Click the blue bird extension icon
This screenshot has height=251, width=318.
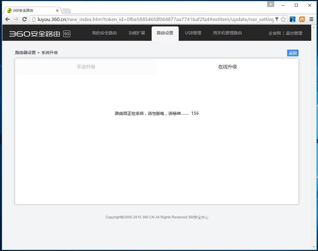click(292, 19)
